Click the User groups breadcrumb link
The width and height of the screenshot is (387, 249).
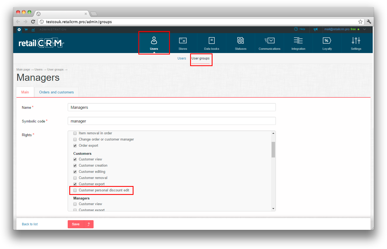pos(55,69)
